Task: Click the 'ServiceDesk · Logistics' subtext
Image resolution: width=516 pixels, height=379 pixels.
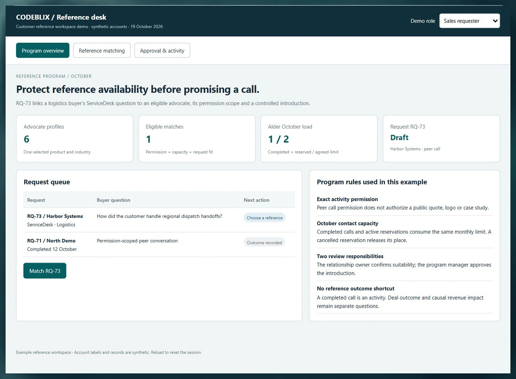Action: [x=51, y=224]
